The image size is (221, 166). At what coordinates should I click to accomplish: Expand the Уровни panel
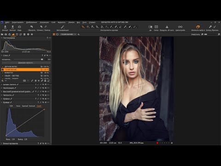[2, 99]
